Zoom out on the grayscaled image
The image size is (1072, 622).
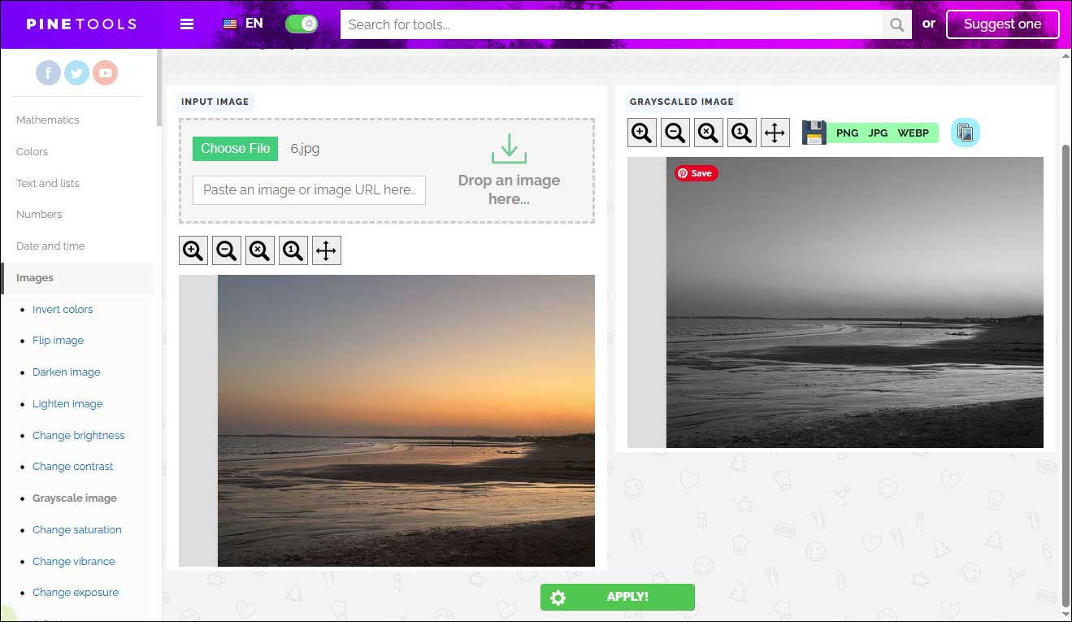pyautogui.click(x=675, y=132)
